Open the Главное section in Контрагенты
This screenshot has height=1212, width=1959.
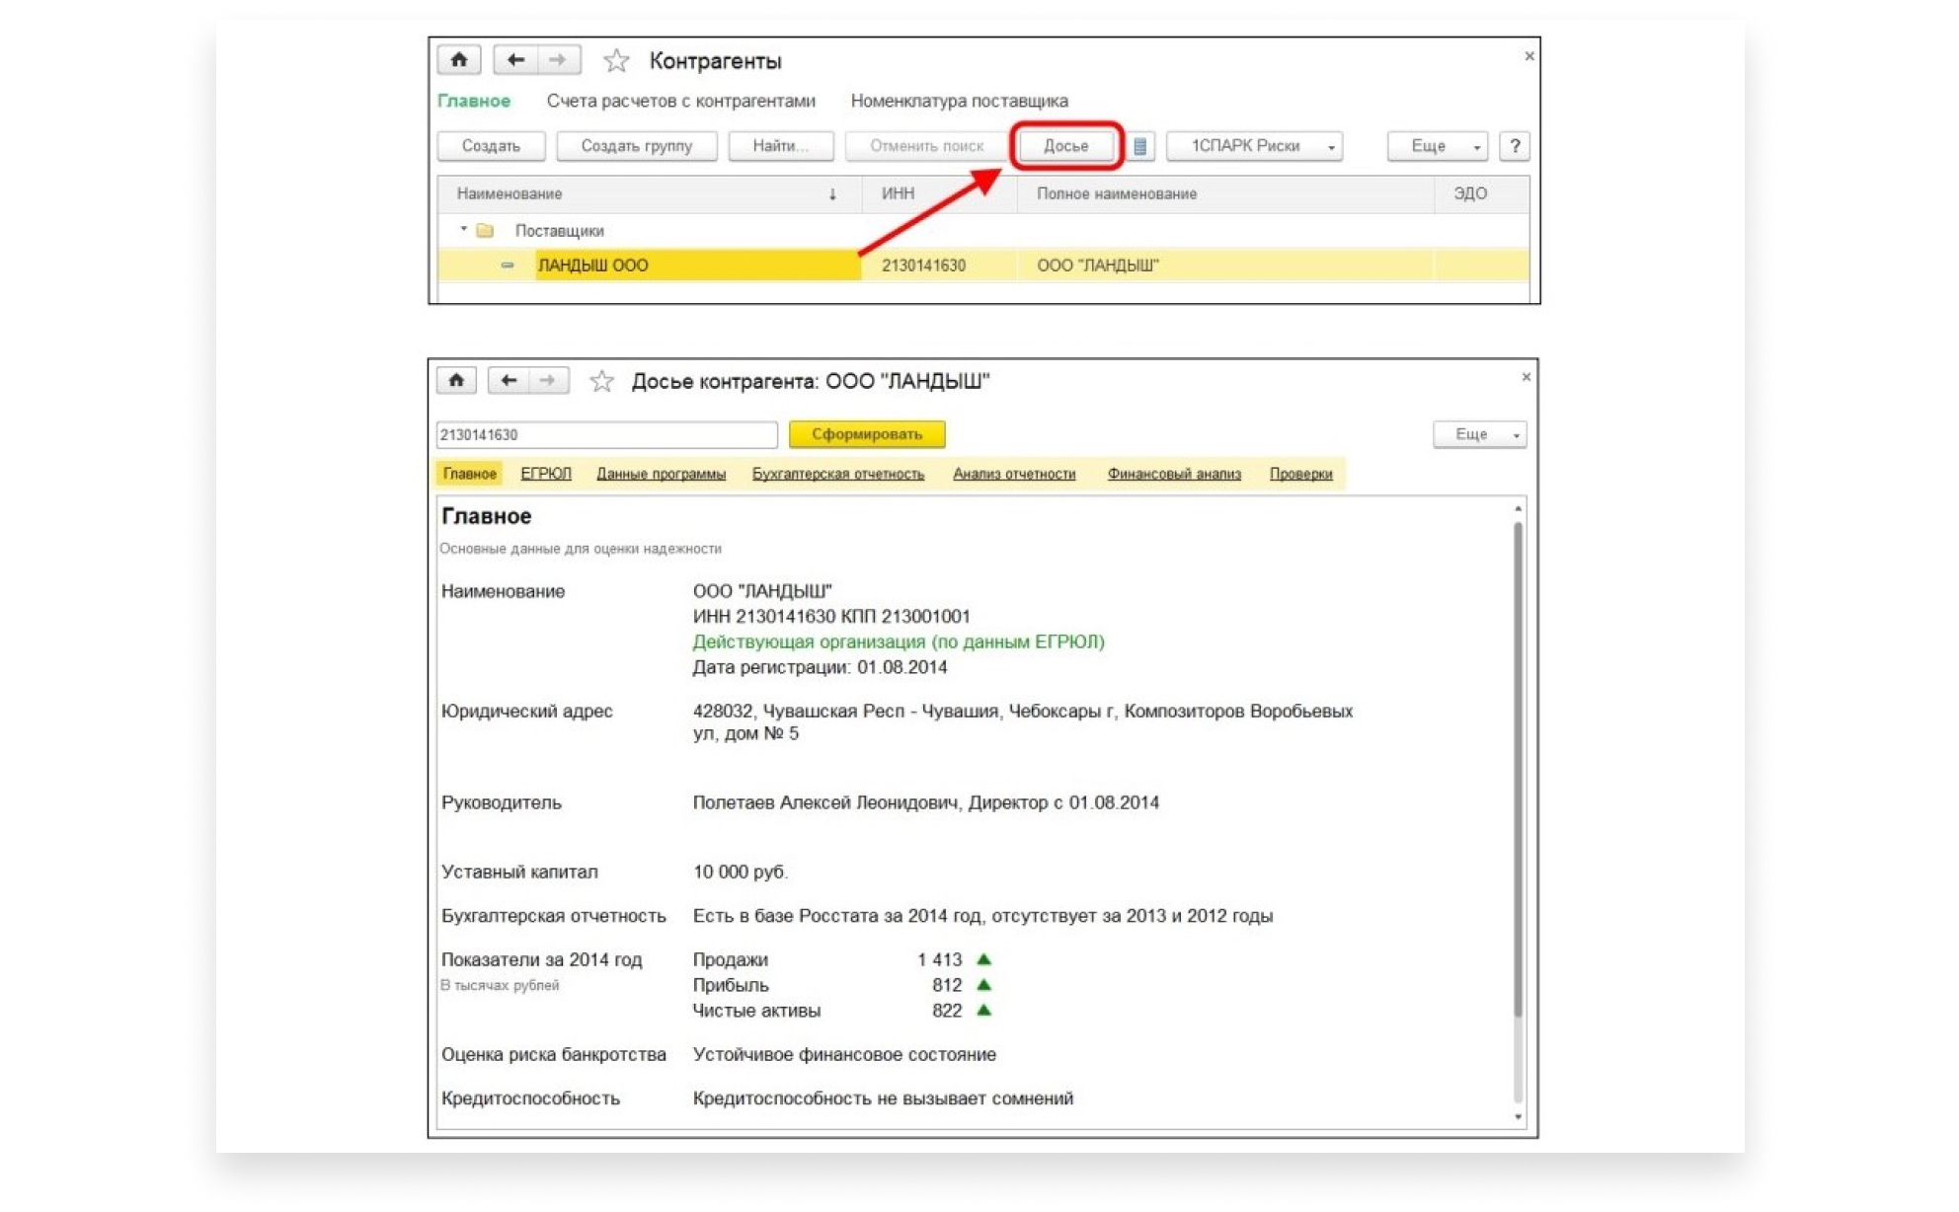click(x=474, y=101)
